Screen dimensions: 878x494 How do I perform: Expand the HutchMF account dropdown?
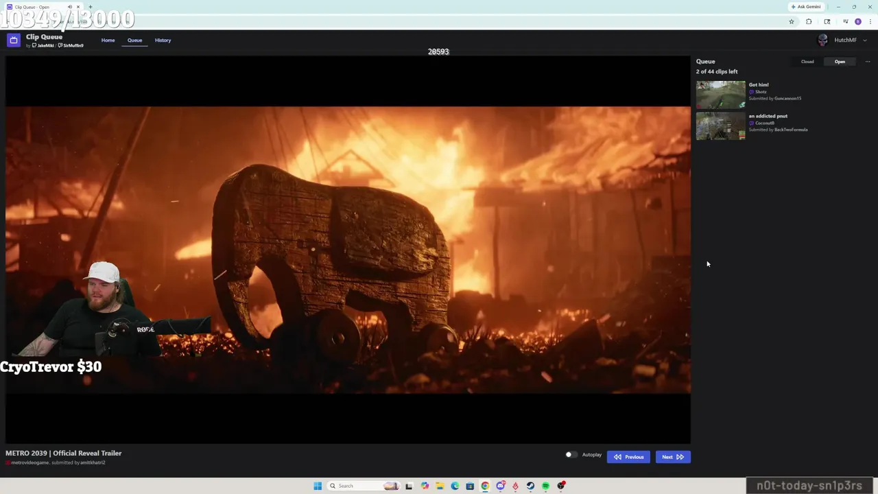tap(864, 40)
